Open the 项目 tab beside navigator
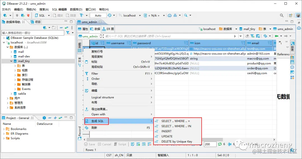Viewport: 302px width, 159px height. pyautogui.click(x=36, y=22)
